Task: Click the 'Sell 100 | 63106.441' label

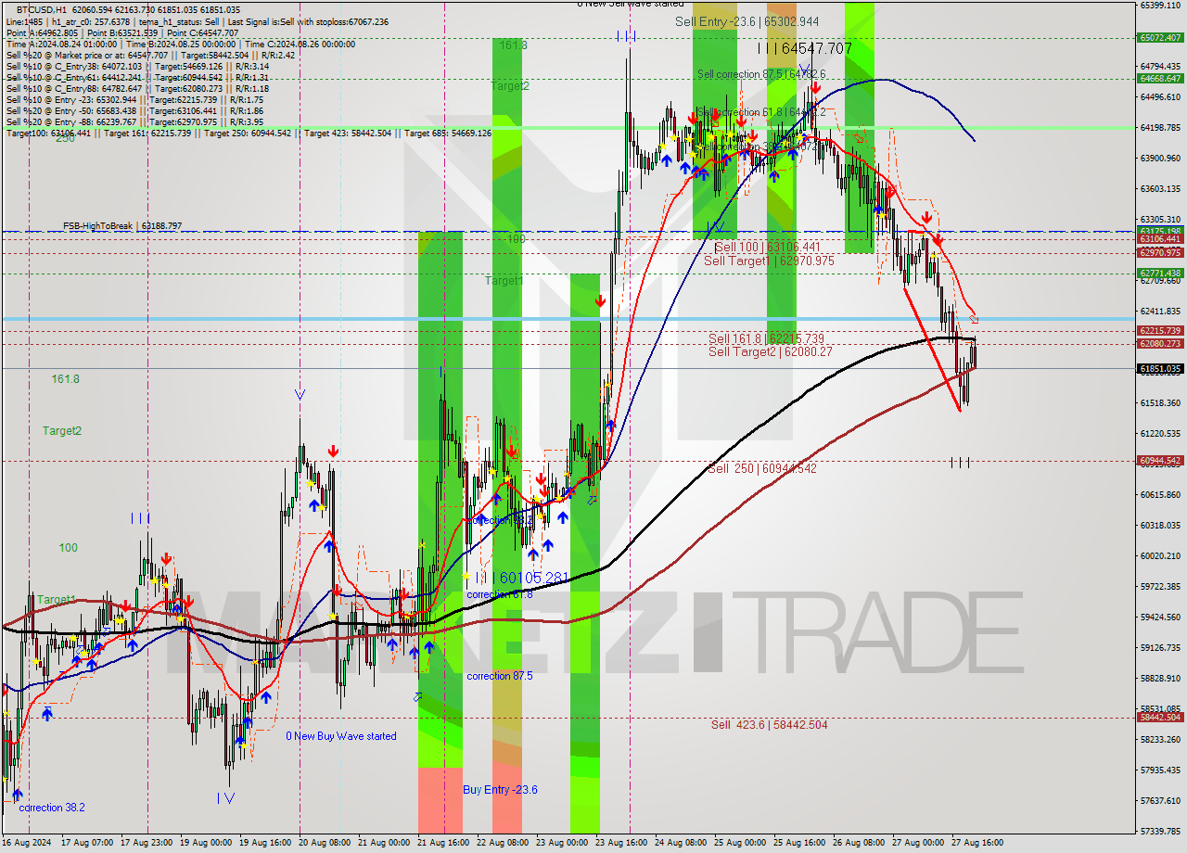Action: click(768, 248)
